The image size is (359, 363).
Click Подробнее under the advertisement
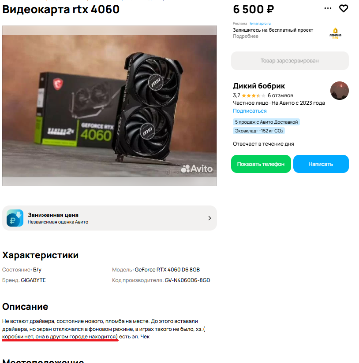pos(246,36)
